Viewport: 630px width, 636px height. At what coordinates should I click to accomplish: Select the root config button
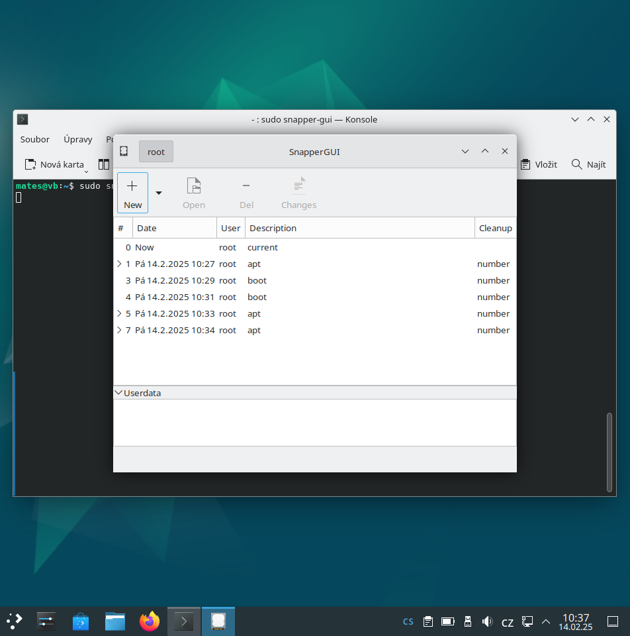point(156,152)
